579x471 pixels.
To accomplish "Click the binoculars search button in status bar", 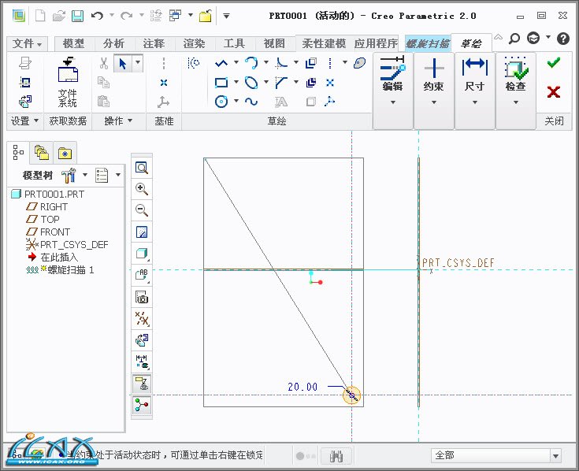I will [336, 456].
